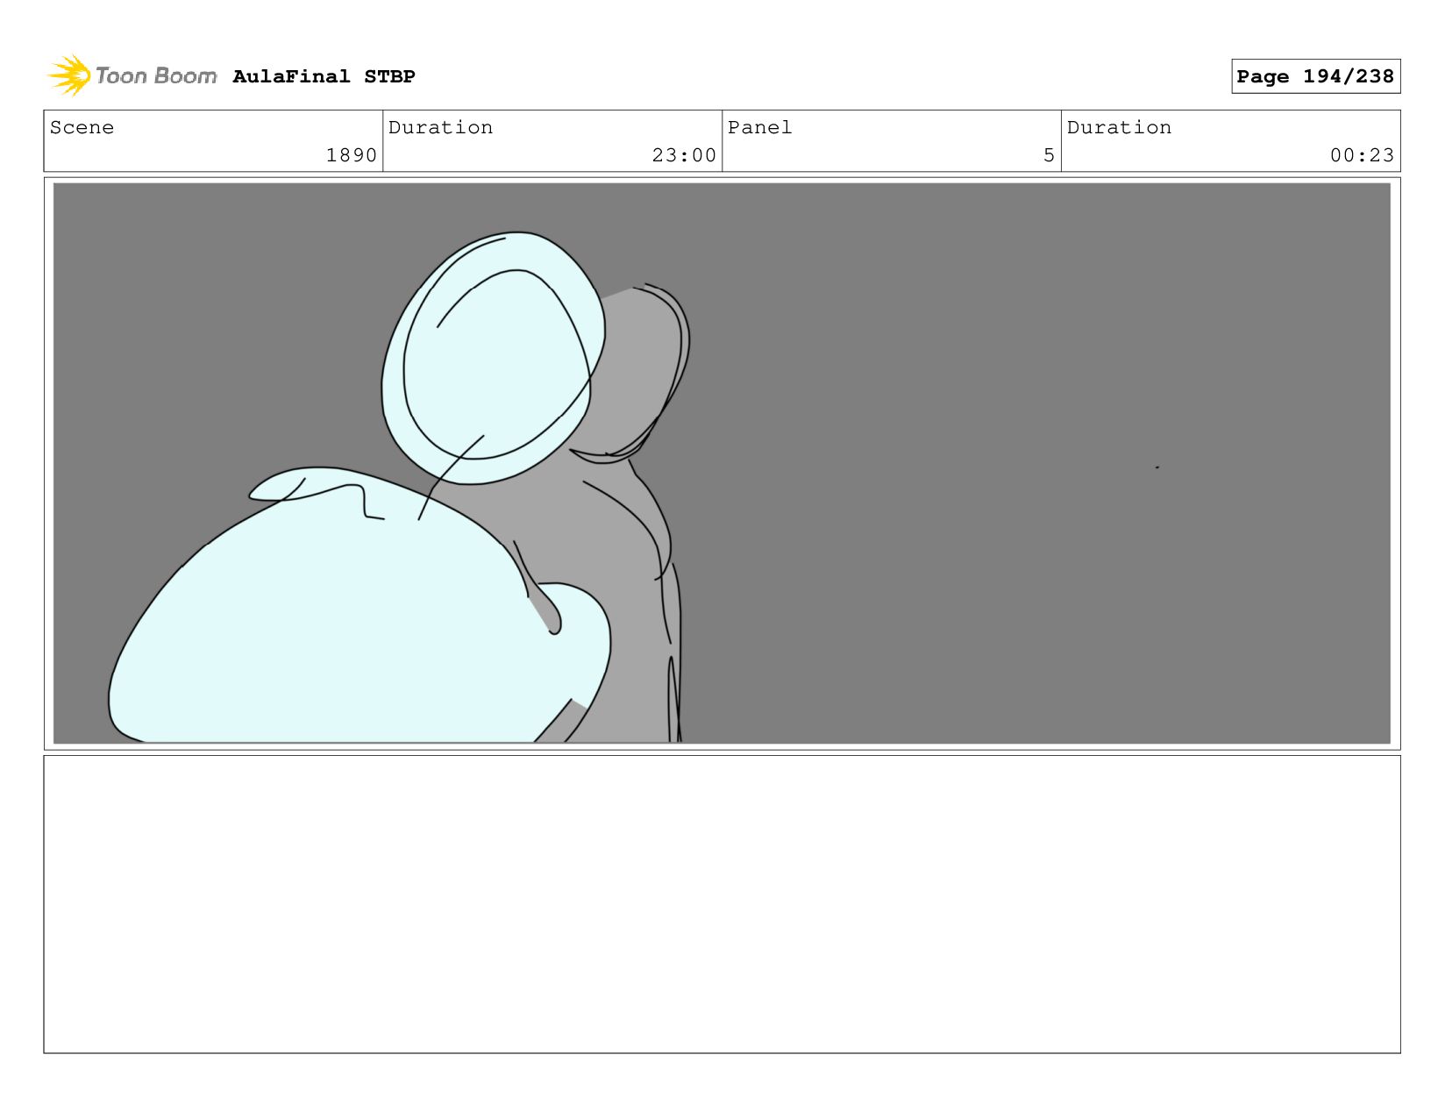Click the storyboard panel drawing

coord(722,463)
